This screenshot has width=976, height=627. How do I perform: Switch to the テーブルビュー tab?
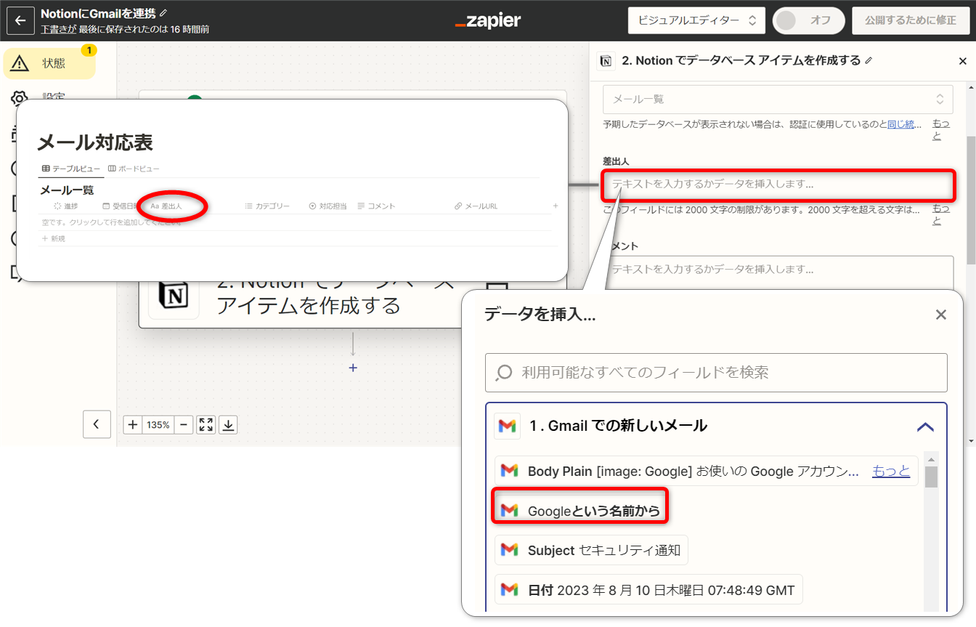[70, 167]
